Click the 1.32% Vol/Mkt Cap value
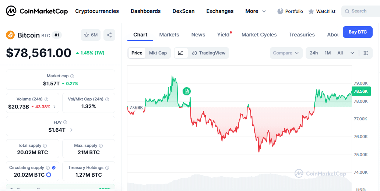 tap(89, 106)
